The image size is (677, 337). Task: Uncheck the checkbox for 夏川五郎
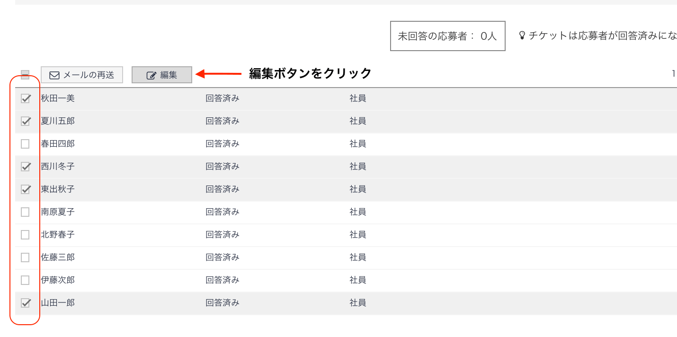click(x=26, y=121)
